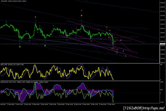Screen dimensions: 166x111
Task: Click the current price tag 1144.63
Action: pos(162,44)
